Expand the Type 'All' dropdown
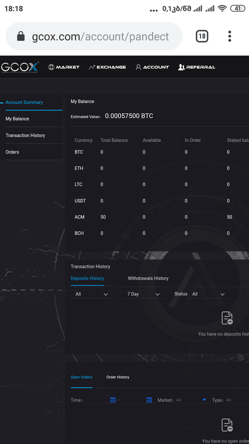Image resolution: width=249 pixels, height=444 pixels. [x=237, y=400]
